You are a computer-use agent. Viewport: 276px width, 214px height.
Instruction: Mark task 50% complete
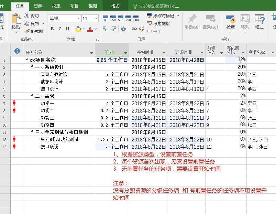point(121,18)
